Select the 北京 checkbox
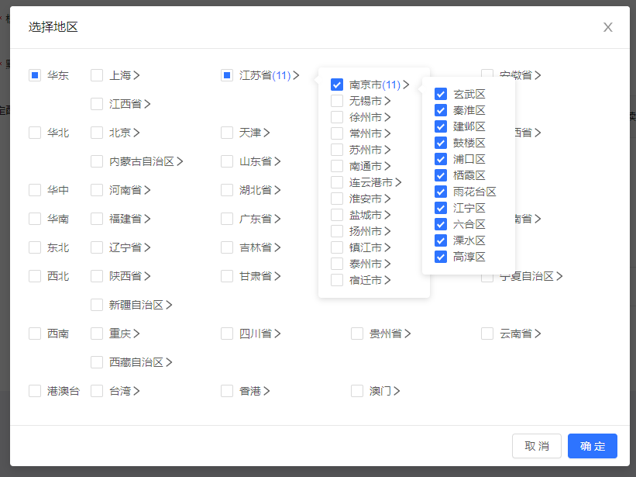The height and width of the screenshot is (477, 636). tap(97, 133)
